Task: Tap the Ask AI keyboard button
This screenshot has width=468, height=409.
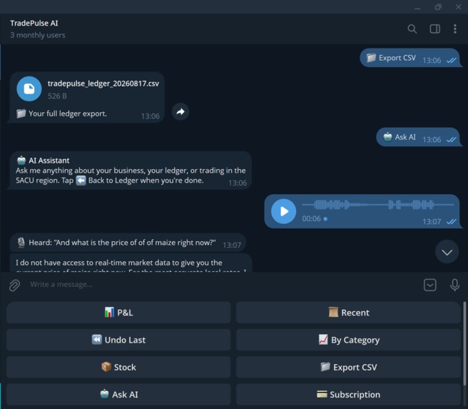Action: click(x=118, y=395)
